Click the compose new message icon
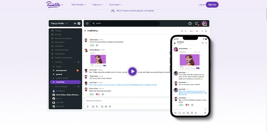 [79, 23]
